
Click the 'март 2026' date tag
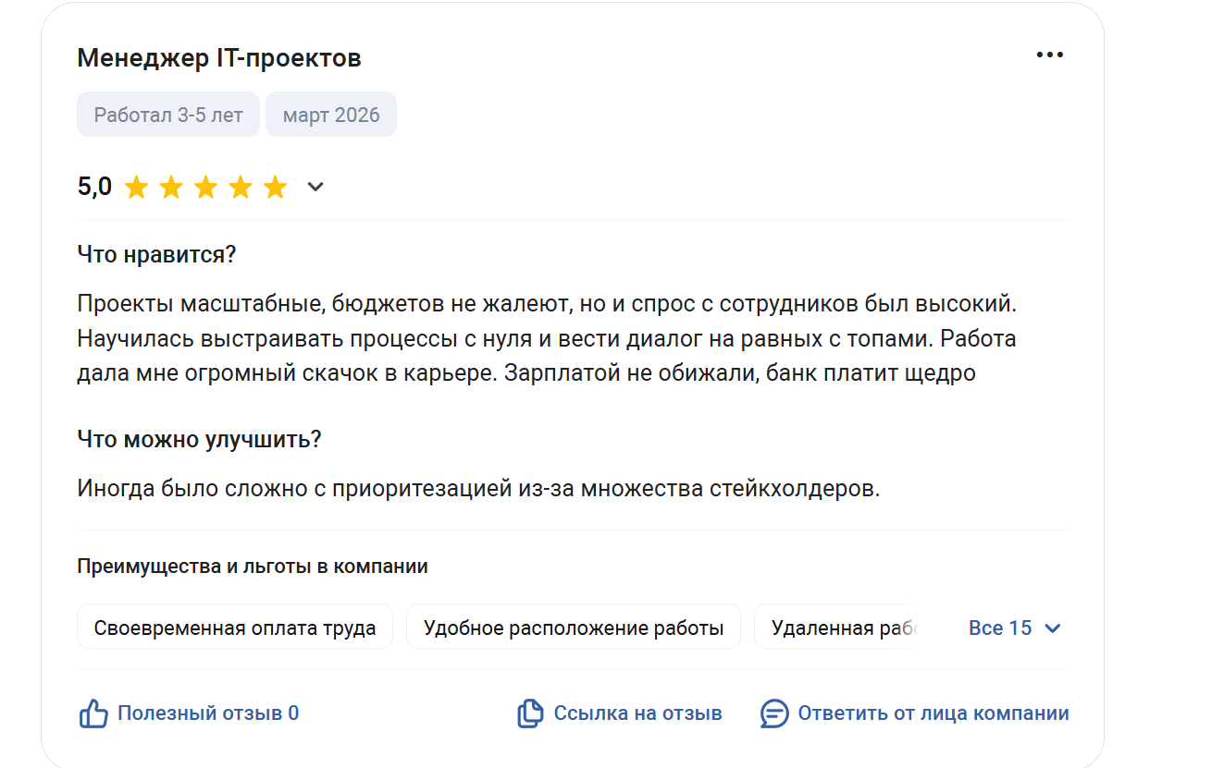pyautogui.click(x=331, y=115)
